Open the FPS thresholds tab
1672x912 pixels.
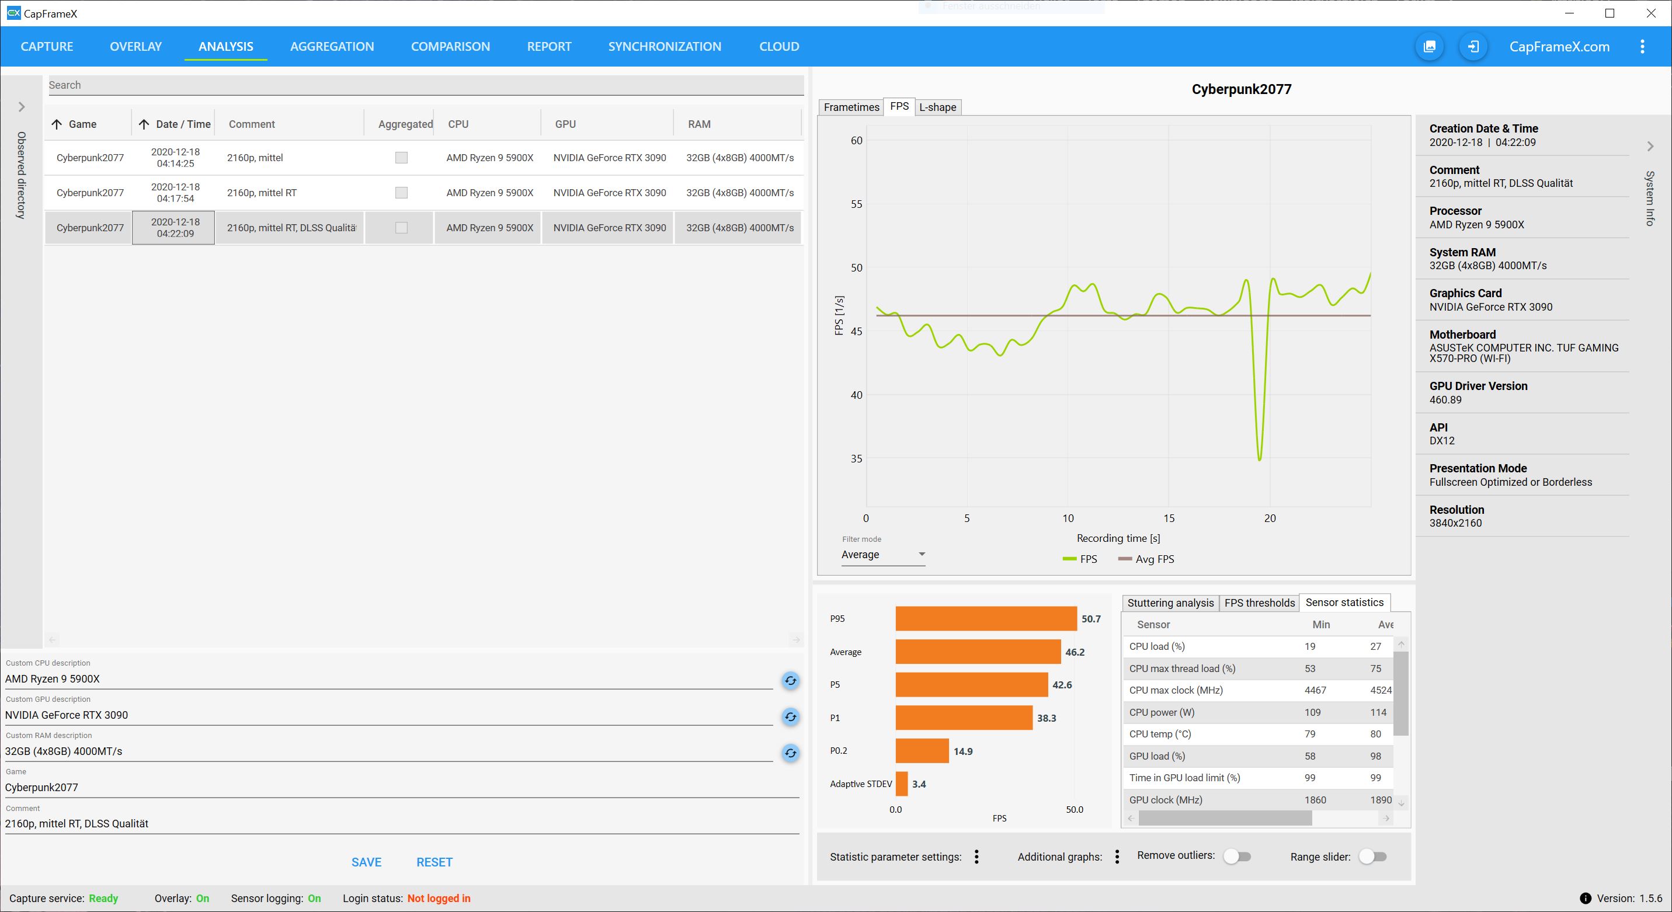click(x=1259, y=603)
